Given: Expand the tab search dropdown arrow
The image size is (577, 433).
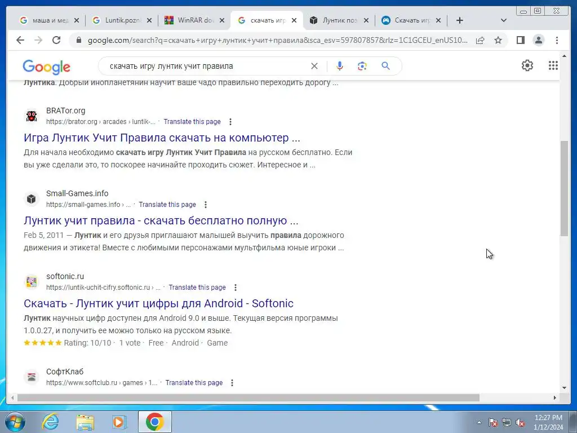Looking at the screenshot, I should pos(504,20).
